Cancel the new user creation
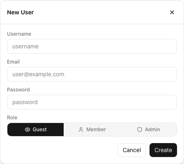The height and width of the screenshot is (164, 184). 132,150
